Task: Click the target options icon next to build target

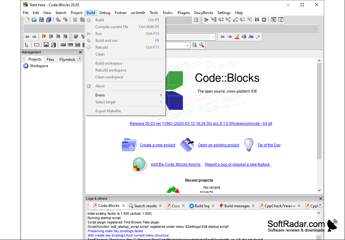Action: coord(196,20)
